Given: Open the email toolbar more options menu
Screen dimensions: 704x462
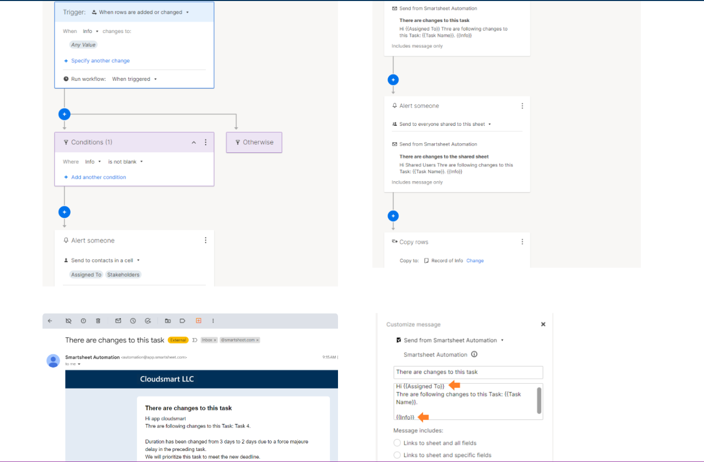Looking at the screenshot, I should point(213,321).
